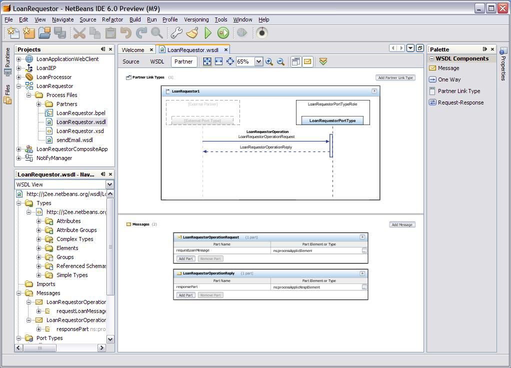Screen dimensions: 511x368
Task: Expand the LoanIEP project node
Action: [19, 68]
